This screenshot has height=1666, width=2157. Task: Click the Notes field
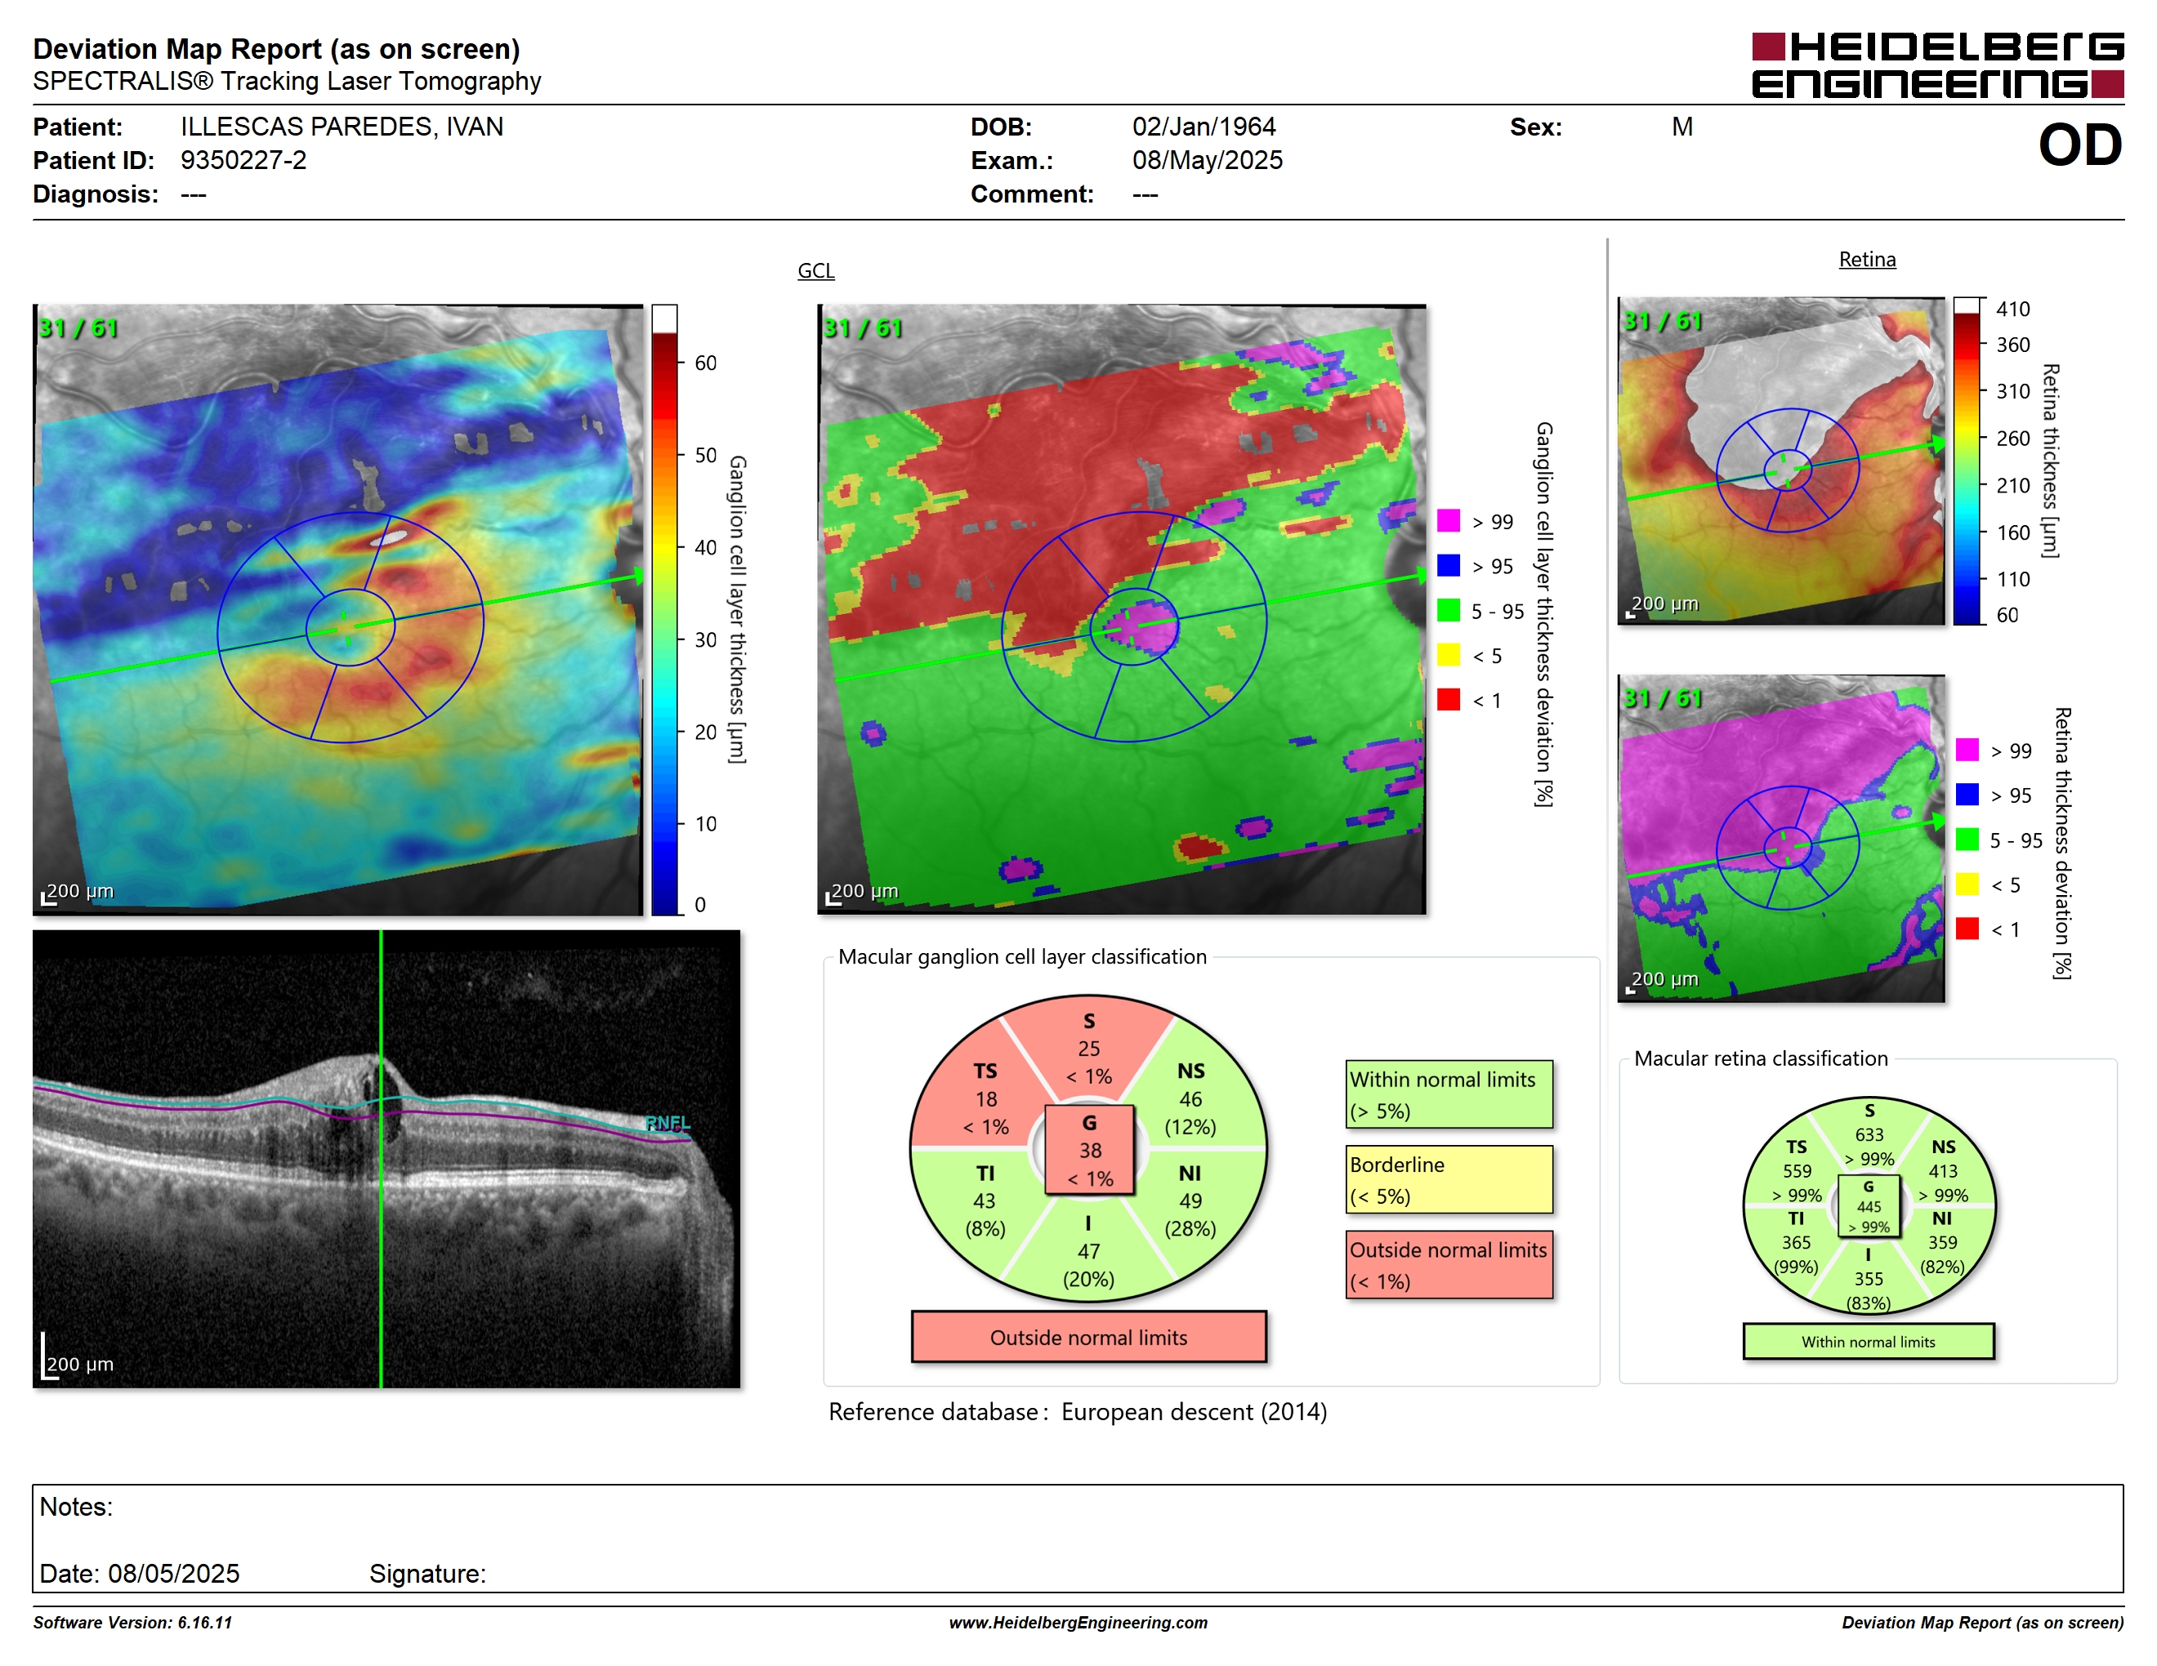coord(1078,1538)
